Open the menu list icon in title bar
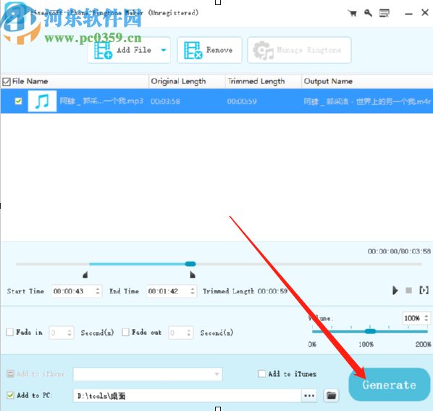 (384, 13)
